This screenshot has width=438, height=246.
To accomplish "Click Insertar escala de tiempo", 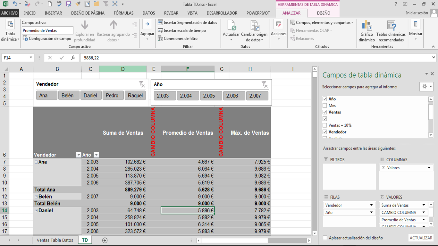I will pyautogui.click(x=182, y=30).
